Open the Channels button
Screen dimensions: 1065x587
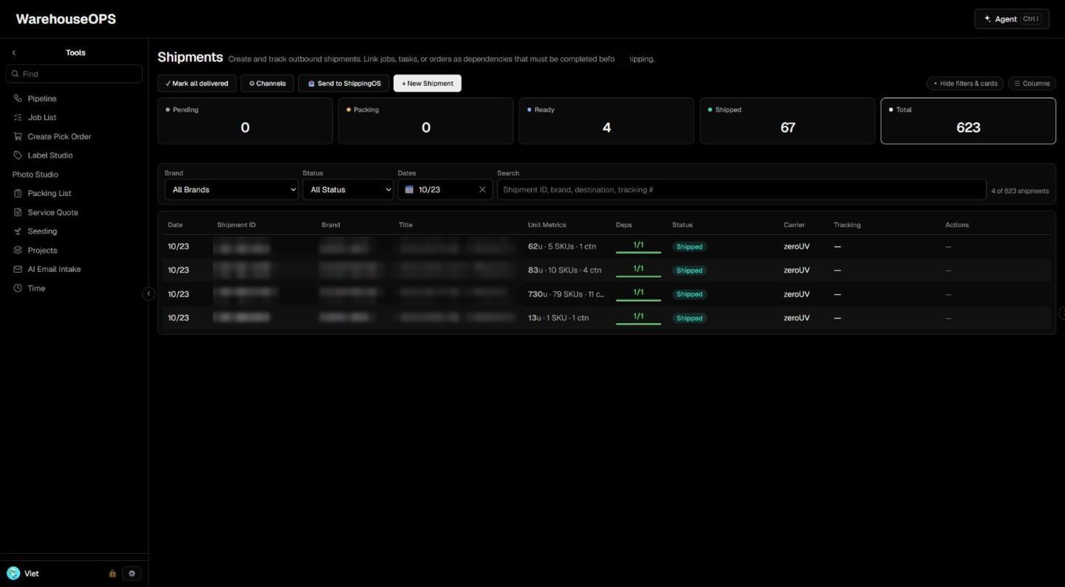click(x=267, y=84)
